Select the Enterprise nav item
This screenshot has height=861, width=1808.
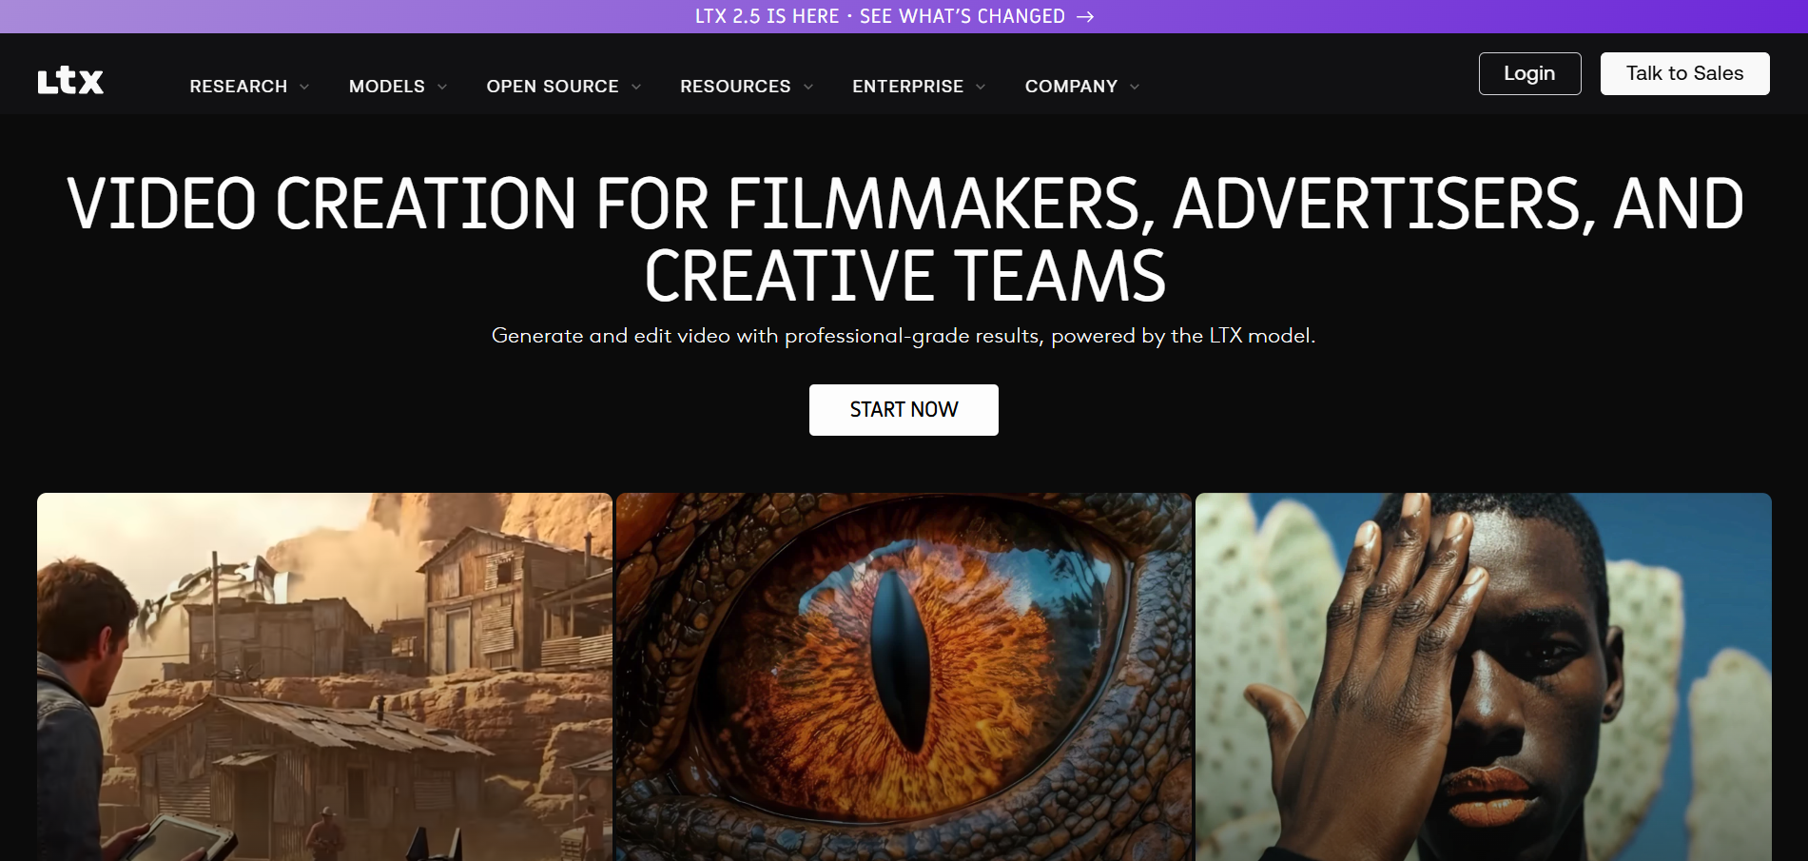pos(907,87)
